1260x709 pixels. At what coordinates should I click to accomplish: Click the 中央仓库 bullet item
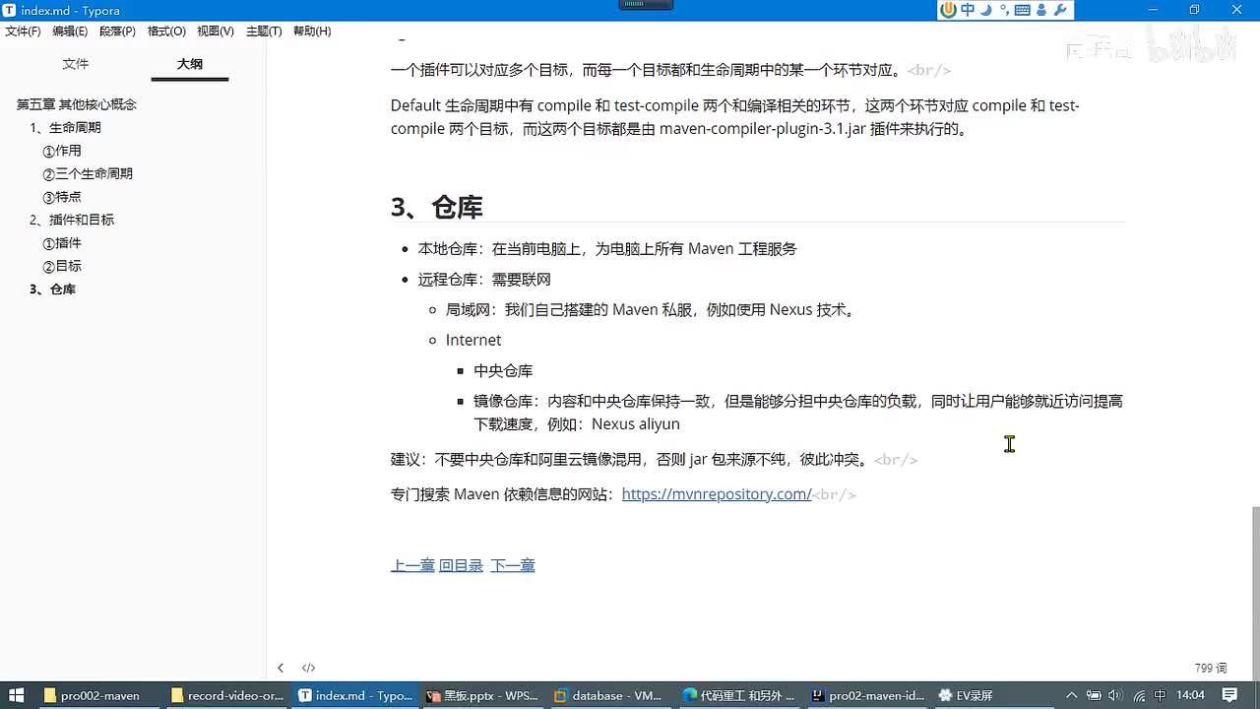pos(503,371)
